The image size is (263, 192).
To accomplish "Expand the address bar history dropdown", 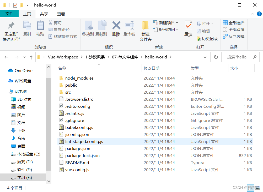I will point(205,57).
